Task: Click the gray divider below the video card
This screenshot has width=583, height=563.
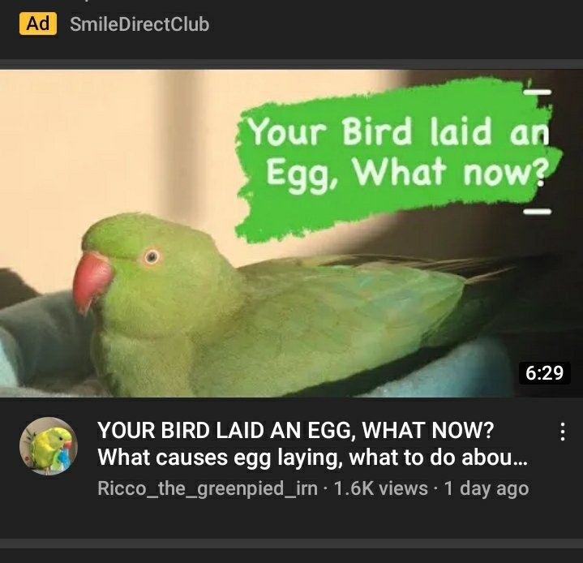Action: 292,543
